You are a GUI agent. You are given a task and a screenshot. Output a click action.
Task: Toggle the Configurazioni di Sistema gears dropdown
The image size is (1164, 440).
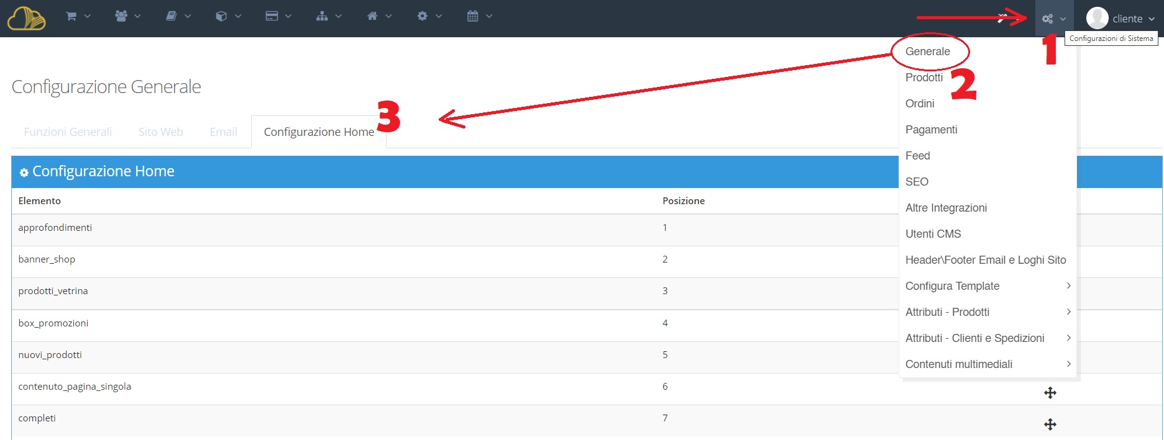tap(1054, 19)
